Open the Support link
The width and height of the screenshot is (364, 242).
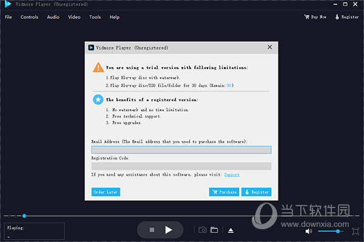232,175
